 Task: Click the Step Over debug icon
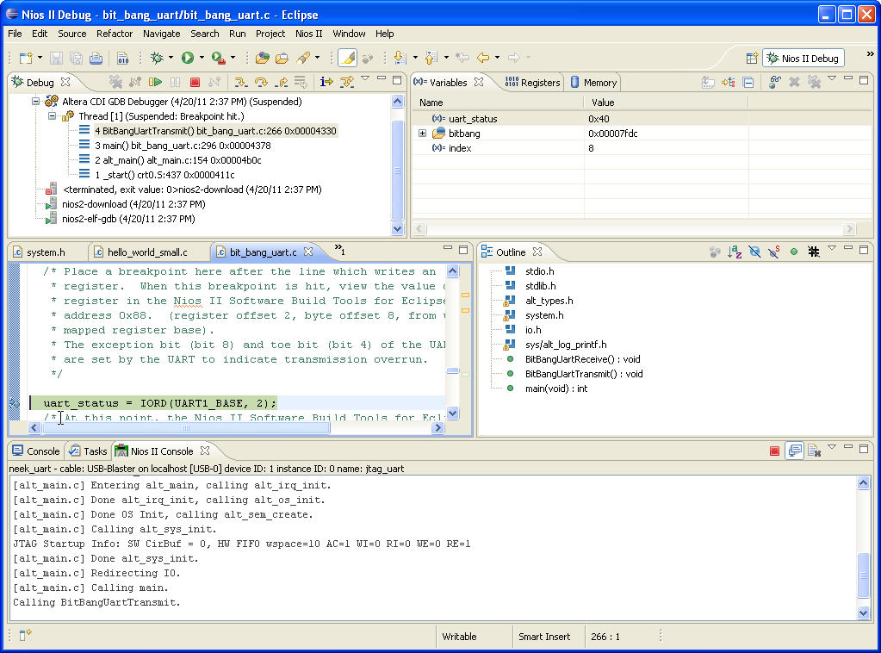260,82
